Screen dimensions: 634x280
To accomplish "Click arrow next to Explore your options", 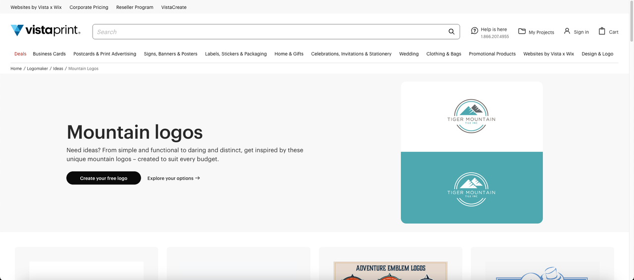I will tap(198, 178).
